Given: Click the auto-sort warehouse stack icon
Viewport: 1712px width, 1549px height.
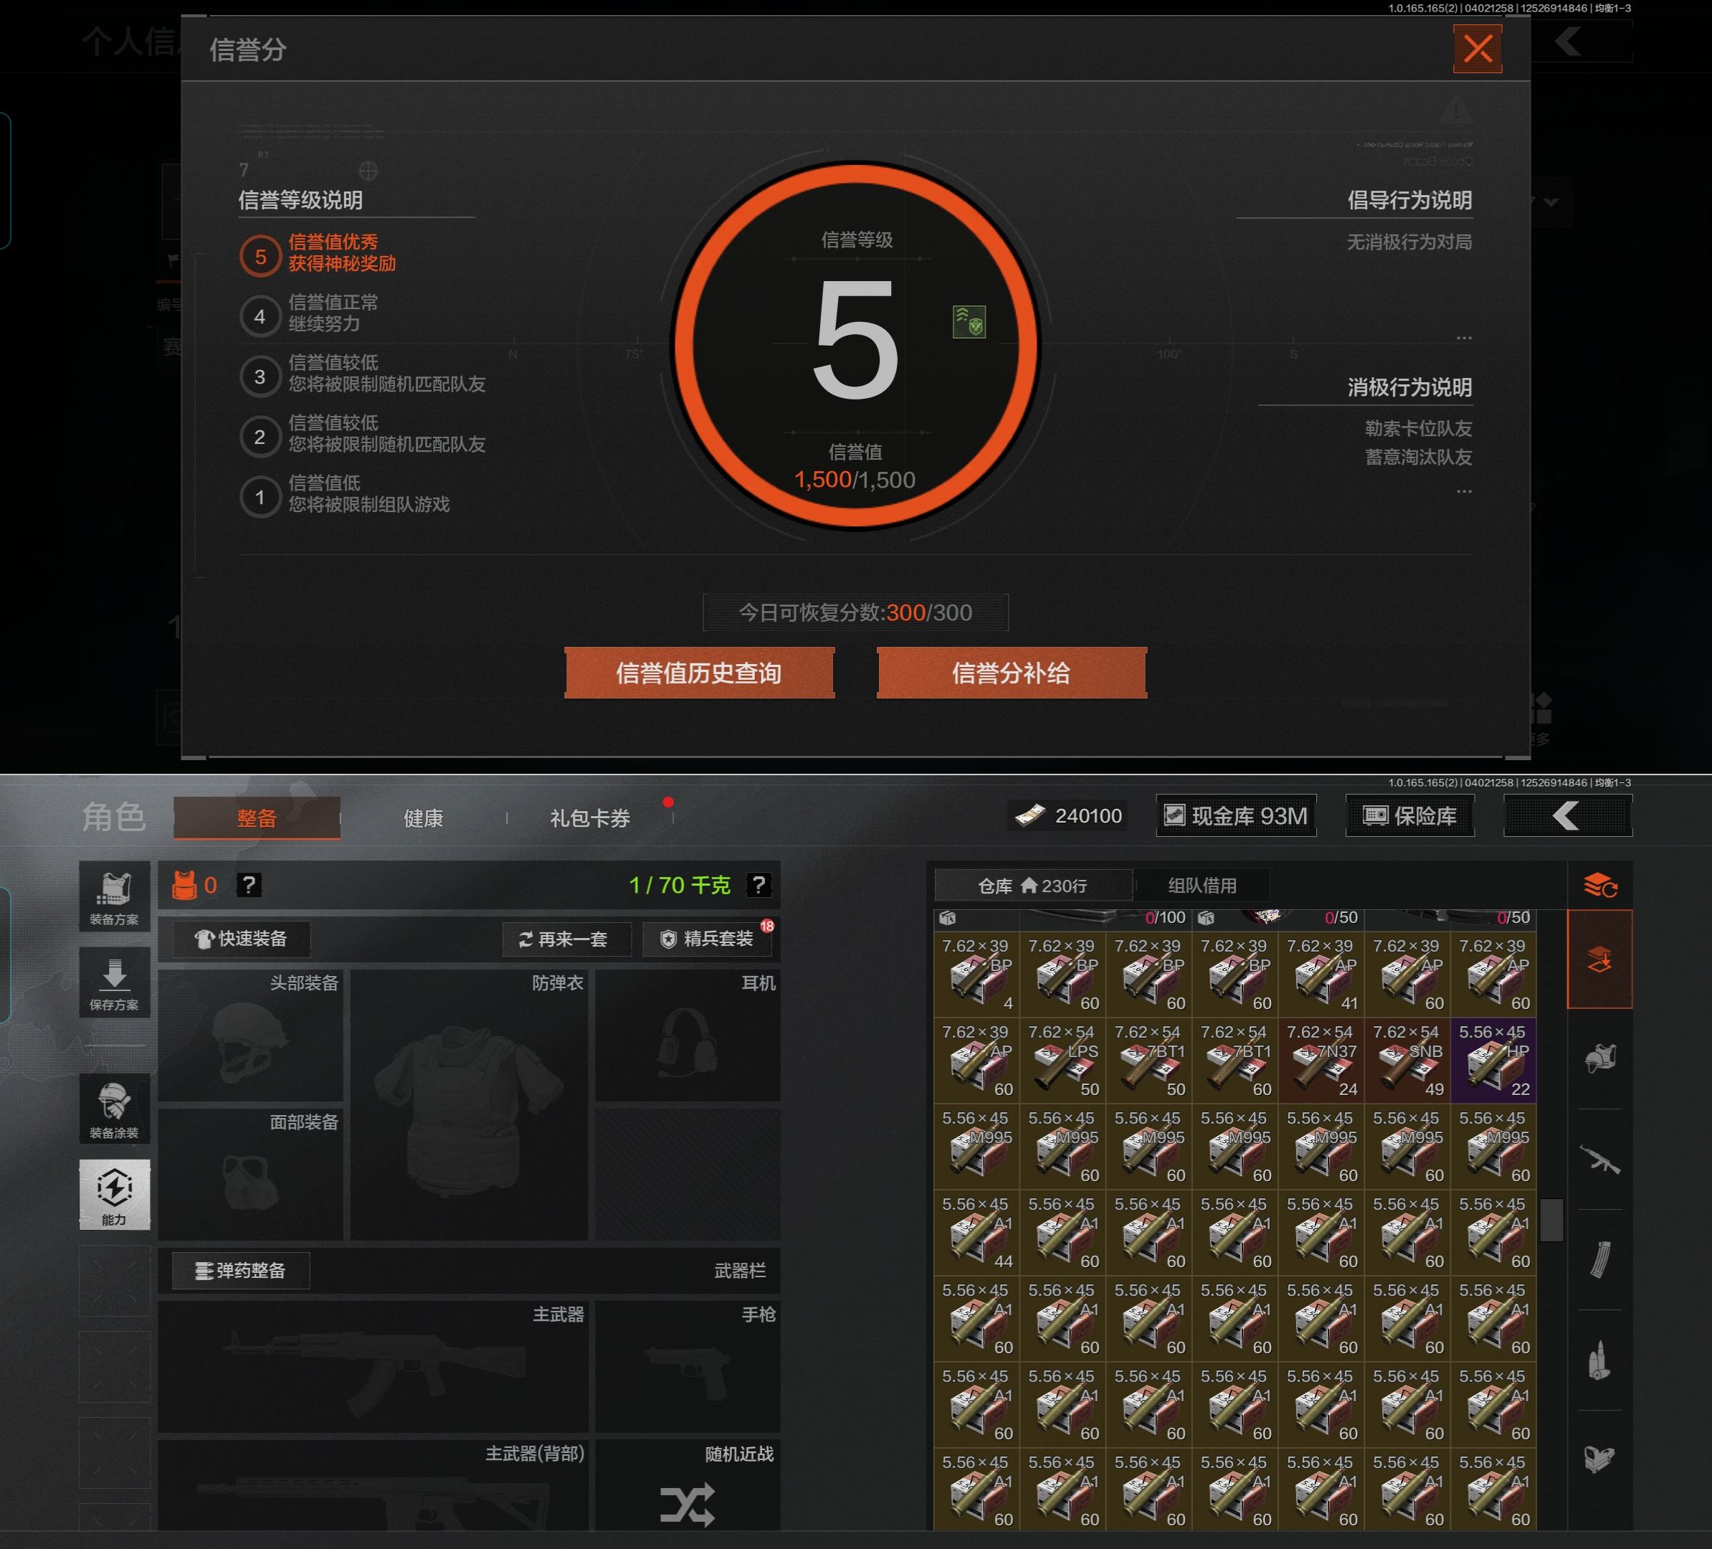Looking at the screenshot, I should (x=1600, y=886).
